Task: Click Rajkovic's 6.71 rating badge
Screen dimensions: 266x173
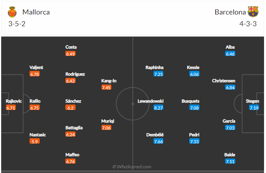Action: point(11,108)
